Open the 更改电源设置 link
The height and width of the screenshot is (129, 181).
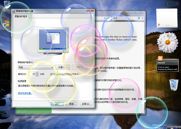25,93
